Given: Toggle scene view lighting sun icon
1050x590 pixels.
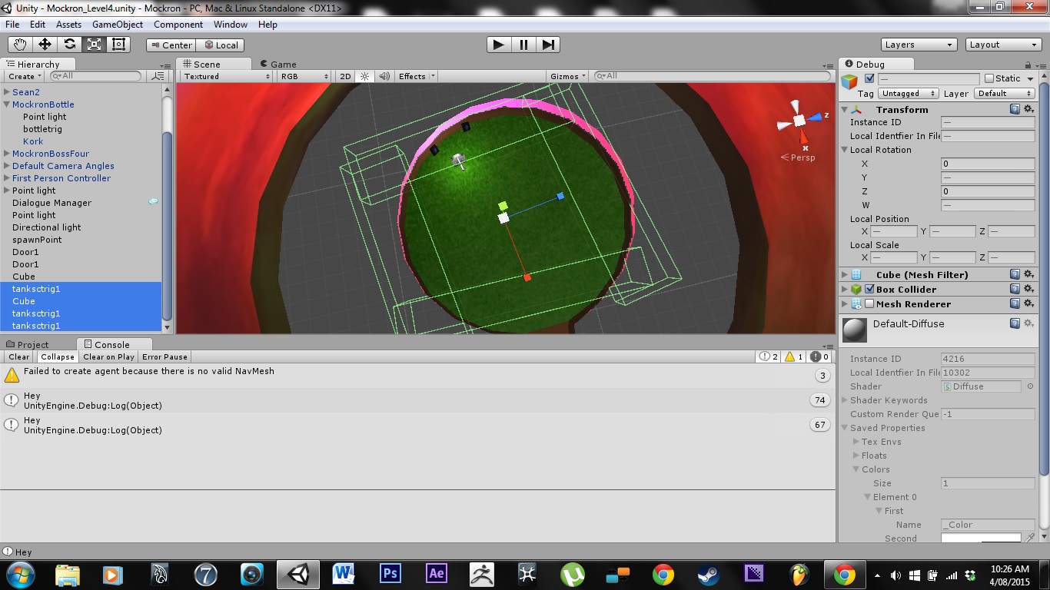Looking at the screenshot, I should coord(363,76).
